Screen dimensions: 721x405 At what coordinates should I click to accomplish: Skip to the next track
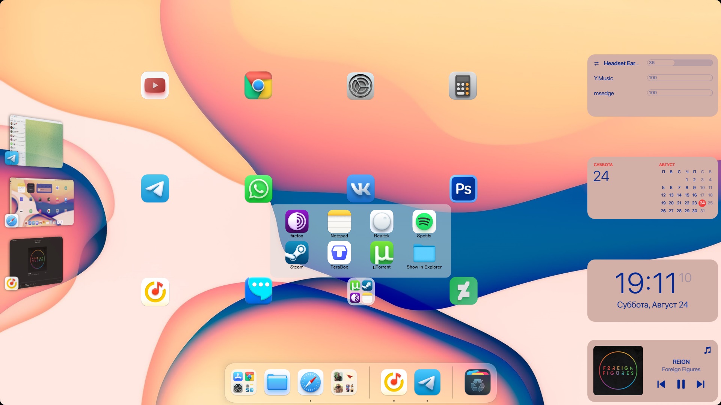(700, 384)
